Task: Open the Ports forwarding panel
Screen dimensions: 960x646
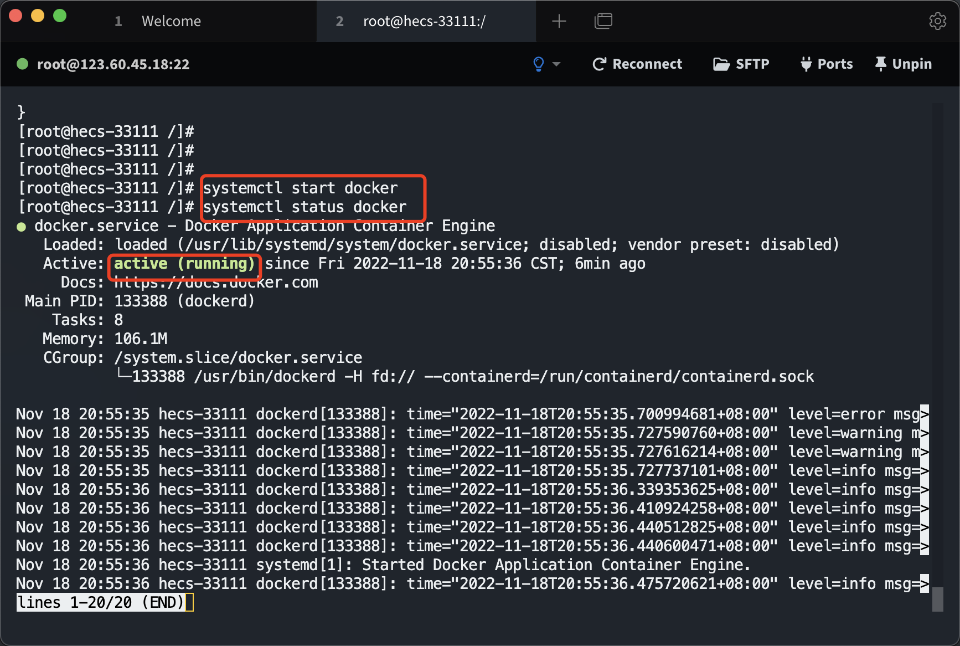Action: point(827,64)
